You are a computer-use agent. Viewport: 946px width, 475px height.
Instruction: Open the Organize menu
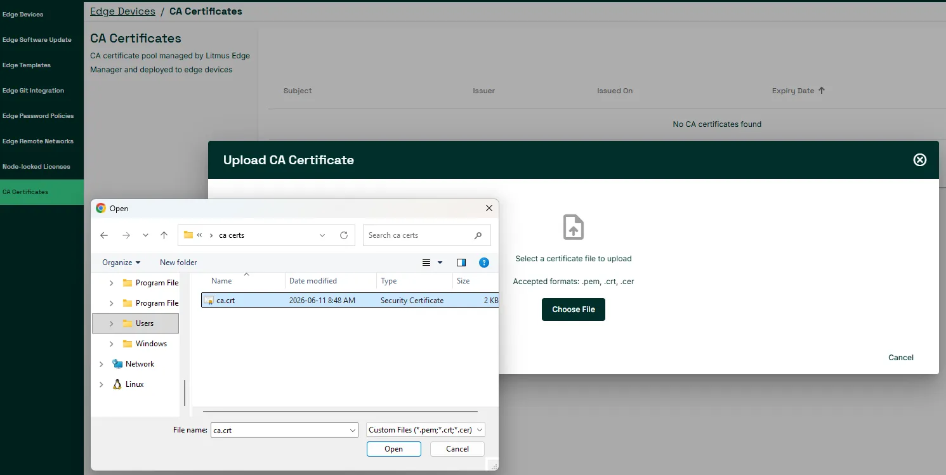pyautogui.click(x=121, y=263)
